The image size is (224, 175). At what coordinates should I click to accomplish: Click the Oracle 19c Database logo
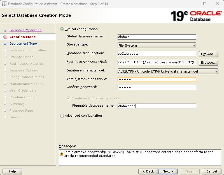196,16
